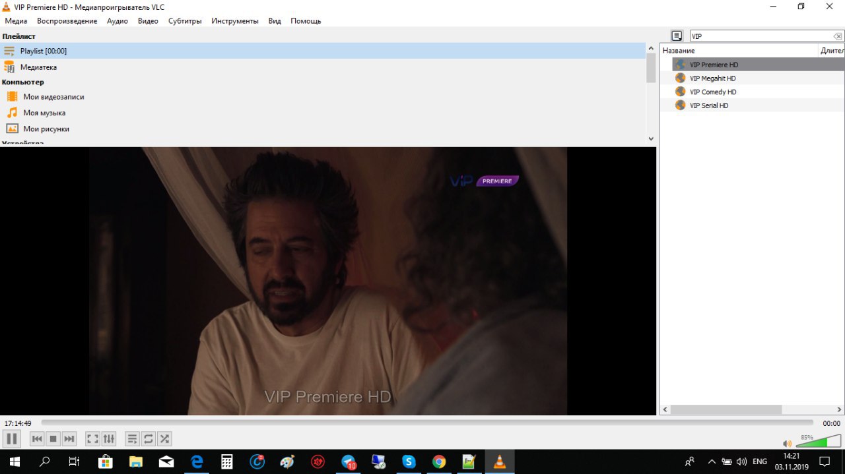Screen dimensions: 845x474
Task: Open the Аудио menu
Action: click(118, 21)
